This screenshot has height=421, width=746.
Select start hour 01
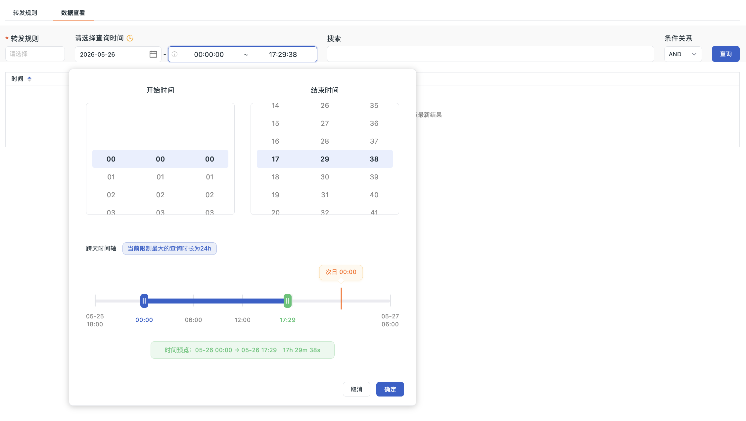111,177
